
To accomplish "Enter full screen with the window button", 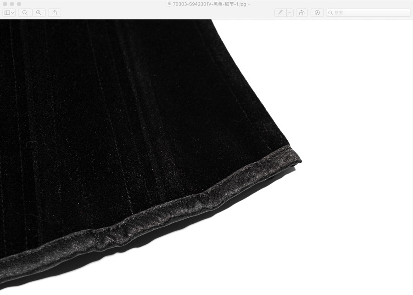I will tap(19, 4).
